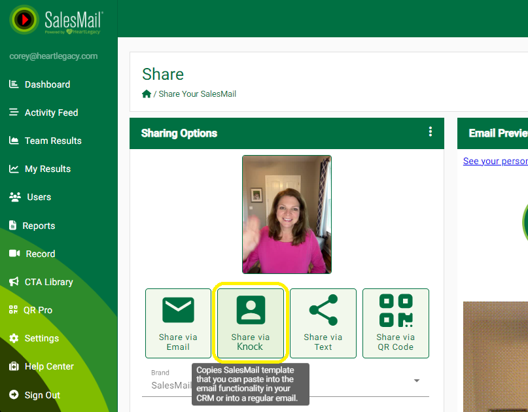The image size is (528, 412).
Task: Click the Help Center icon
Action: [x=14, y=366]
